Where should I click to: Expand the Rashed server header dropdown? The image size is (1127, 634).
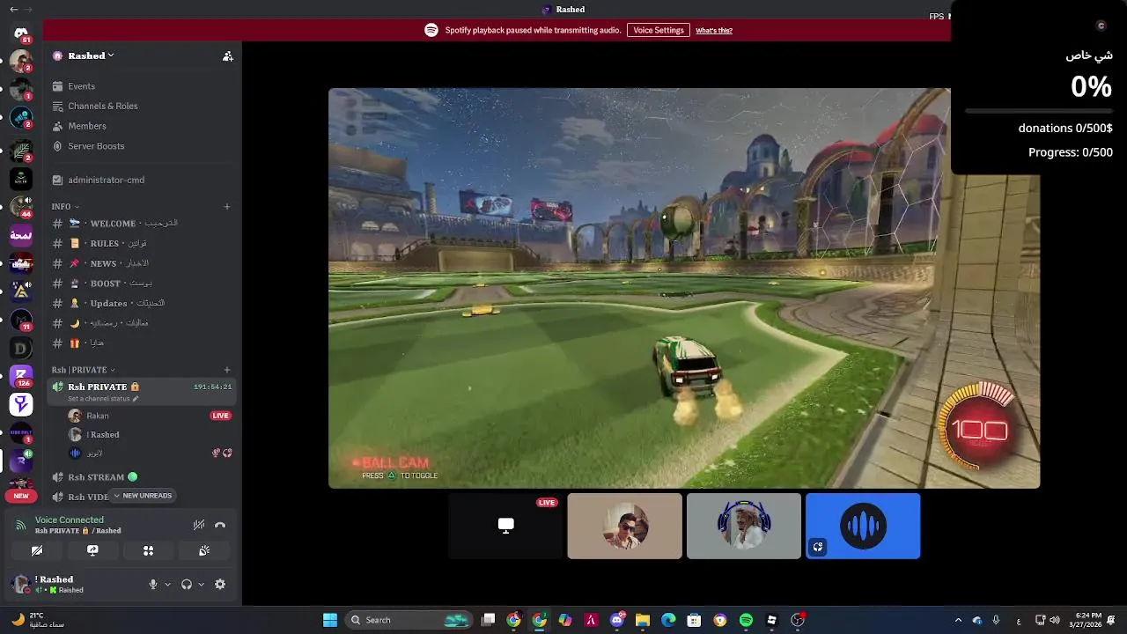coord(84,55)
